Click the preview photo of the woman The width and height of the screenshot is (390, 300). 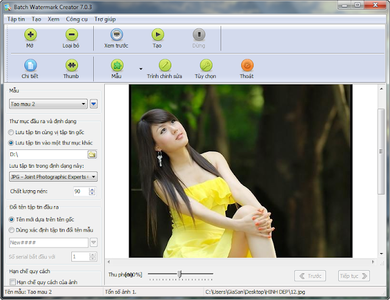click(x=241, y=171)
